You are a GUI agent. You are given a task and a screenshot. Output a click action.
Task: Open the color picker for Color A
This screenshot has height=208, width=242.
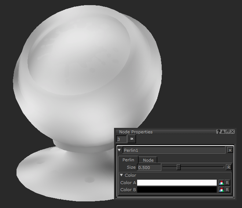(221, 183)
